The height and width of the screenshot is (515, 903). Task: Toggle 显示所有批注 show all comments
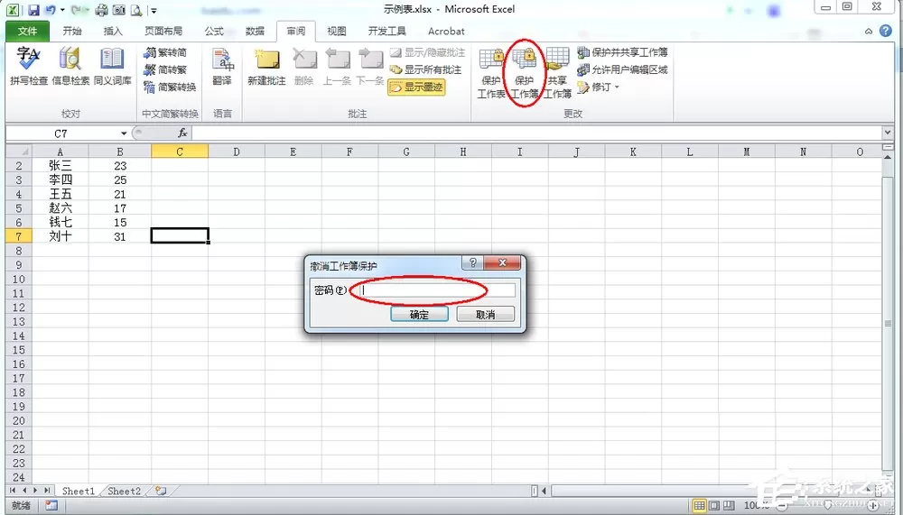tap(425, 69)
